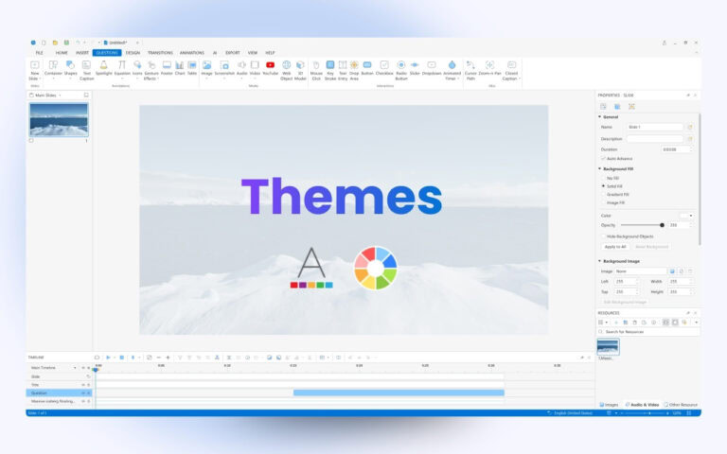Insert an Equation

[x=122, y=68]
